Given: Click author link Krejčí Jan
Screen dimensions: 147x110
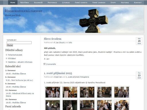Looking at the screenshot, I should [58, 77].
